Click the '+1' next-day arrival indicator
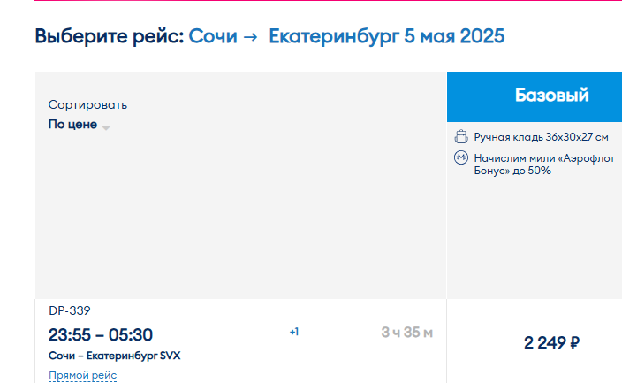This screenshot has height=383, width=622. click(294, 332)
